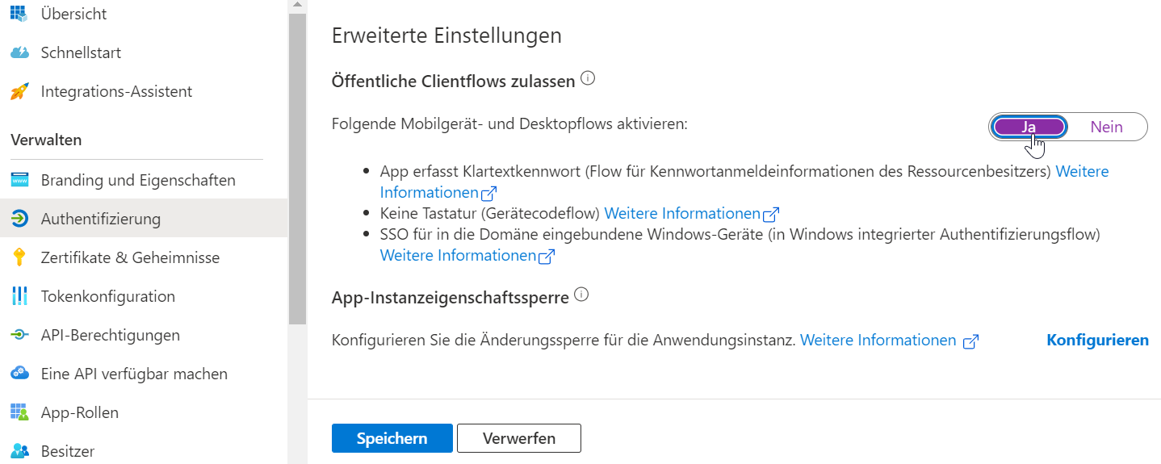1161x464 pixels.
Task: Click the Verwerfen button
Action: point(518,438)
